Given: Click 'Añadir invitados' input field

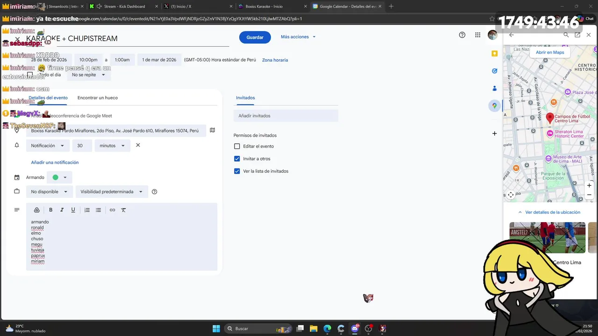Looking at the screenshot, I should 286,116.
